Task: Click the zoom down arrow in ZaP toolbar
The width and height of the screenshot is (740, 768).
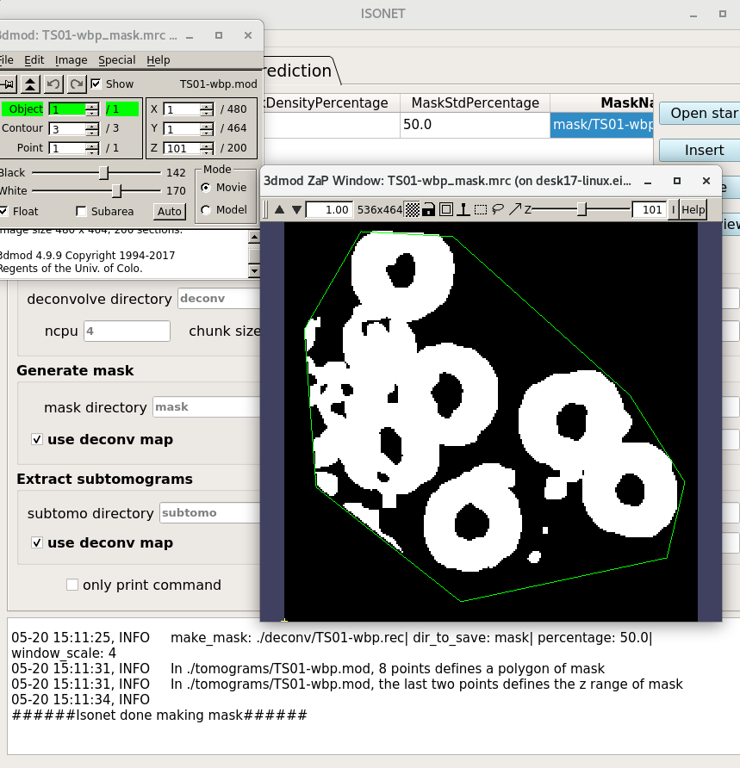Action: tap(296, 209)
